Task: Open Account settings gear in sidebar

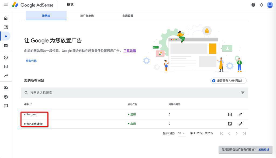Action: coord(6,97)
